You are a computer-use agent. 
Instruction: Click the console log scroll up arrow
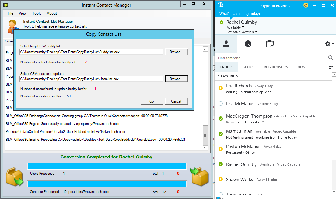click(x=205, y=49)
